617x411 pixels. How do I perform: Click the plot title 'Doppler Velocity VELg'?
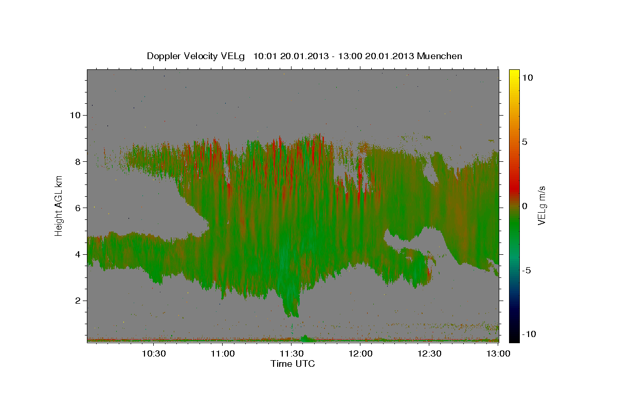click(196, 56)
